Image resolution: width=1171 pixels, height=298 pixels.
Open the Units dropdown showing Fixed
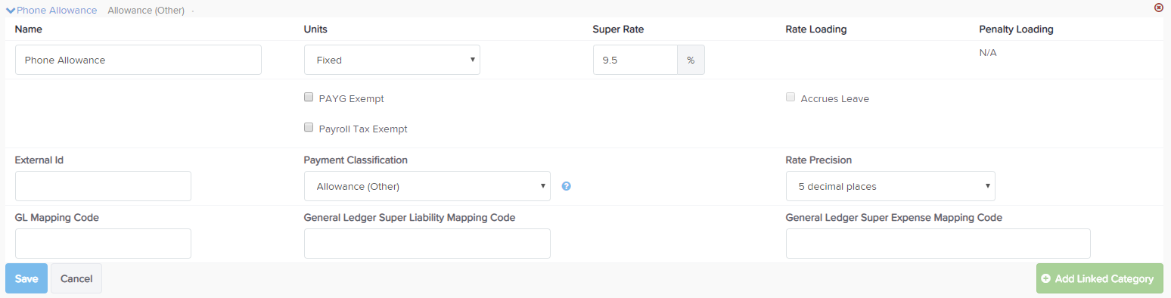tap(392, 60)
